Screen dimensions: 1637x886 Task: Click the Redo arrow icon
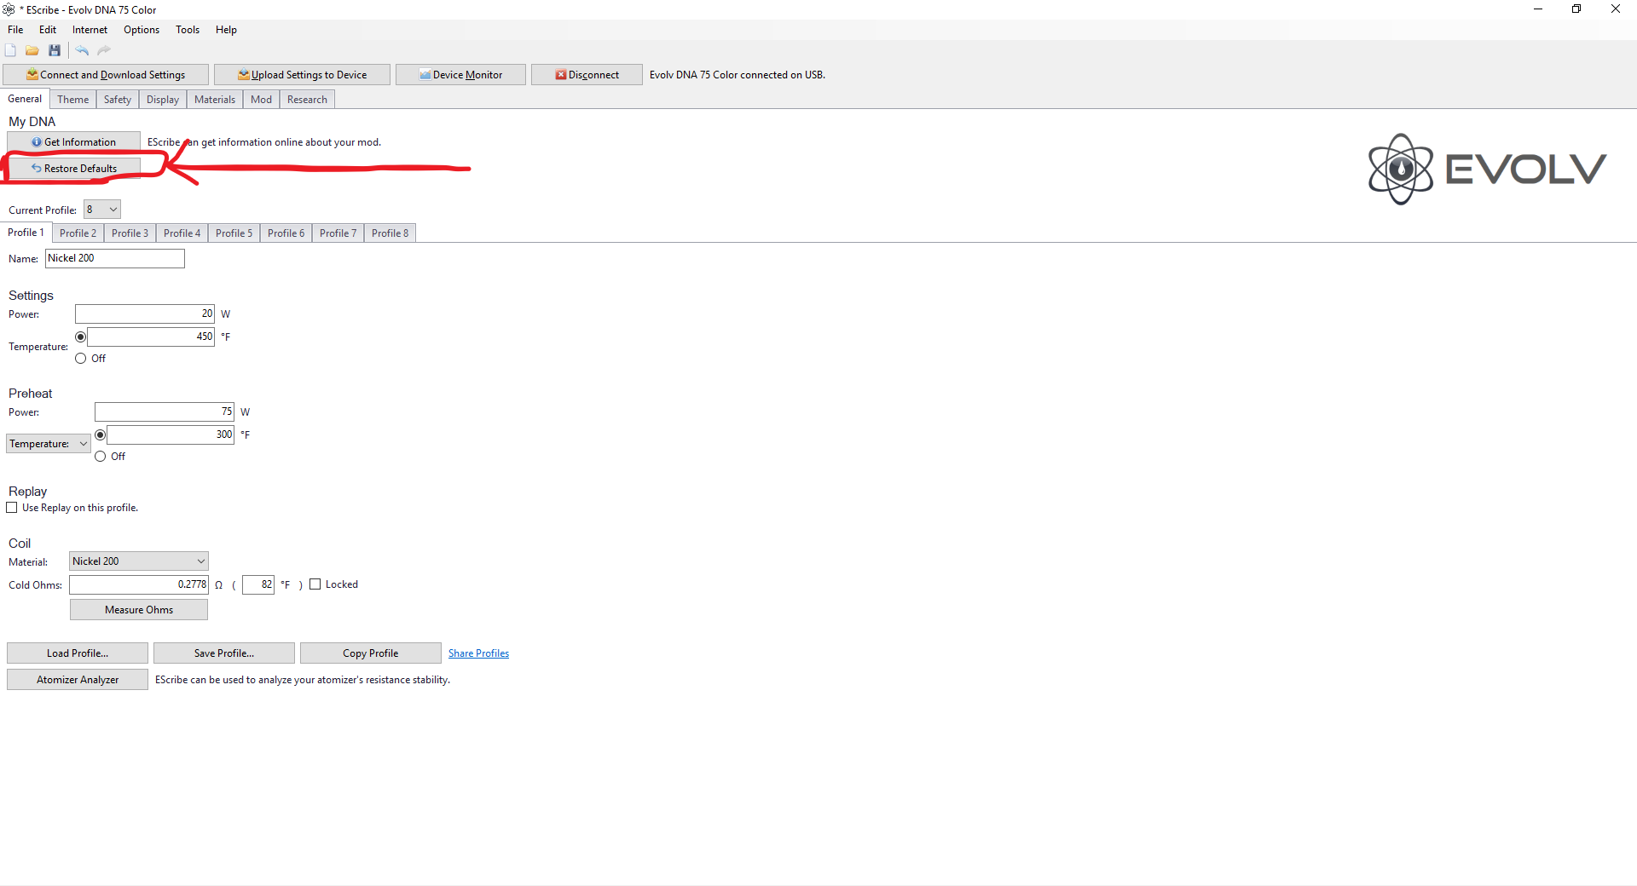click(x=104, y=51)
